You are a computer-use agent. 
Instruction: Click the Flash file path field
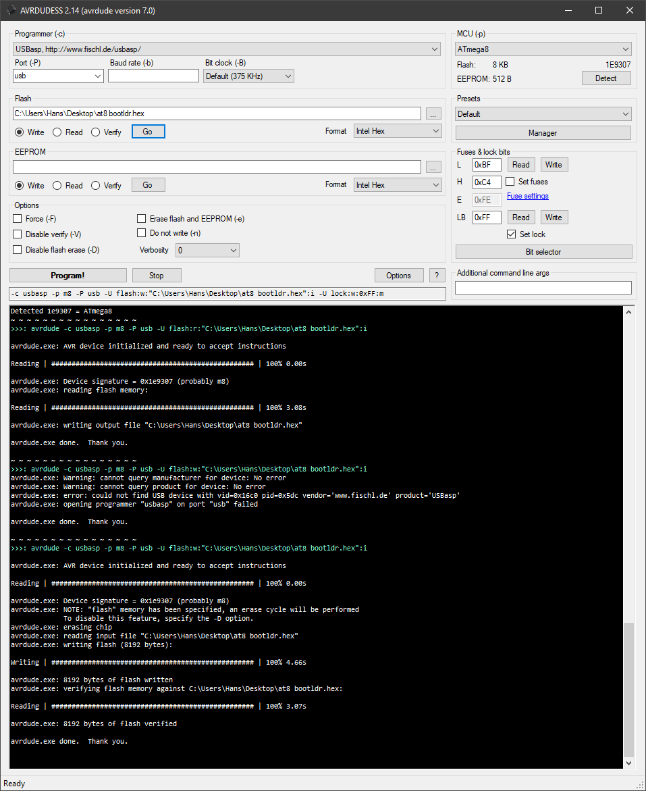[217, 113]
